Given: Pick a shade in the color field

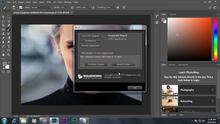Looking at the screenshot, I should [x=189, y=39].
